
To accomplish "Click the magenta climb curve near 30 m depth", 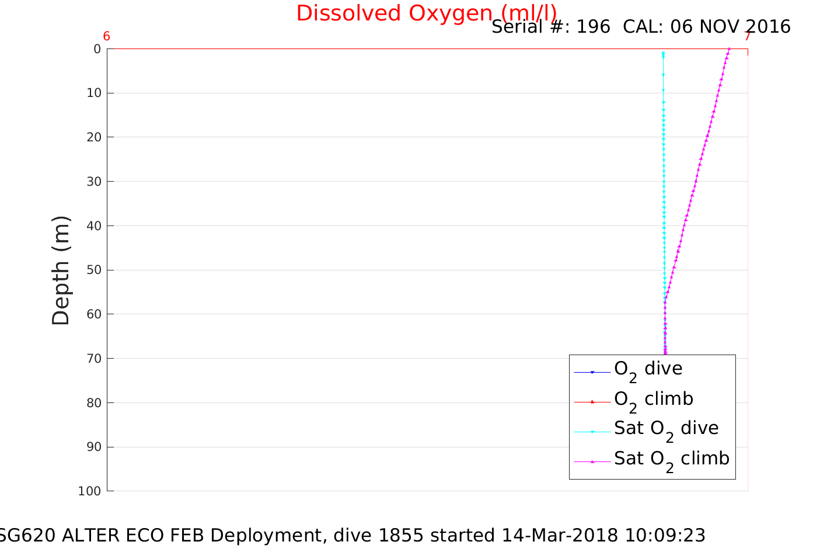I will [x=696, y=181].
